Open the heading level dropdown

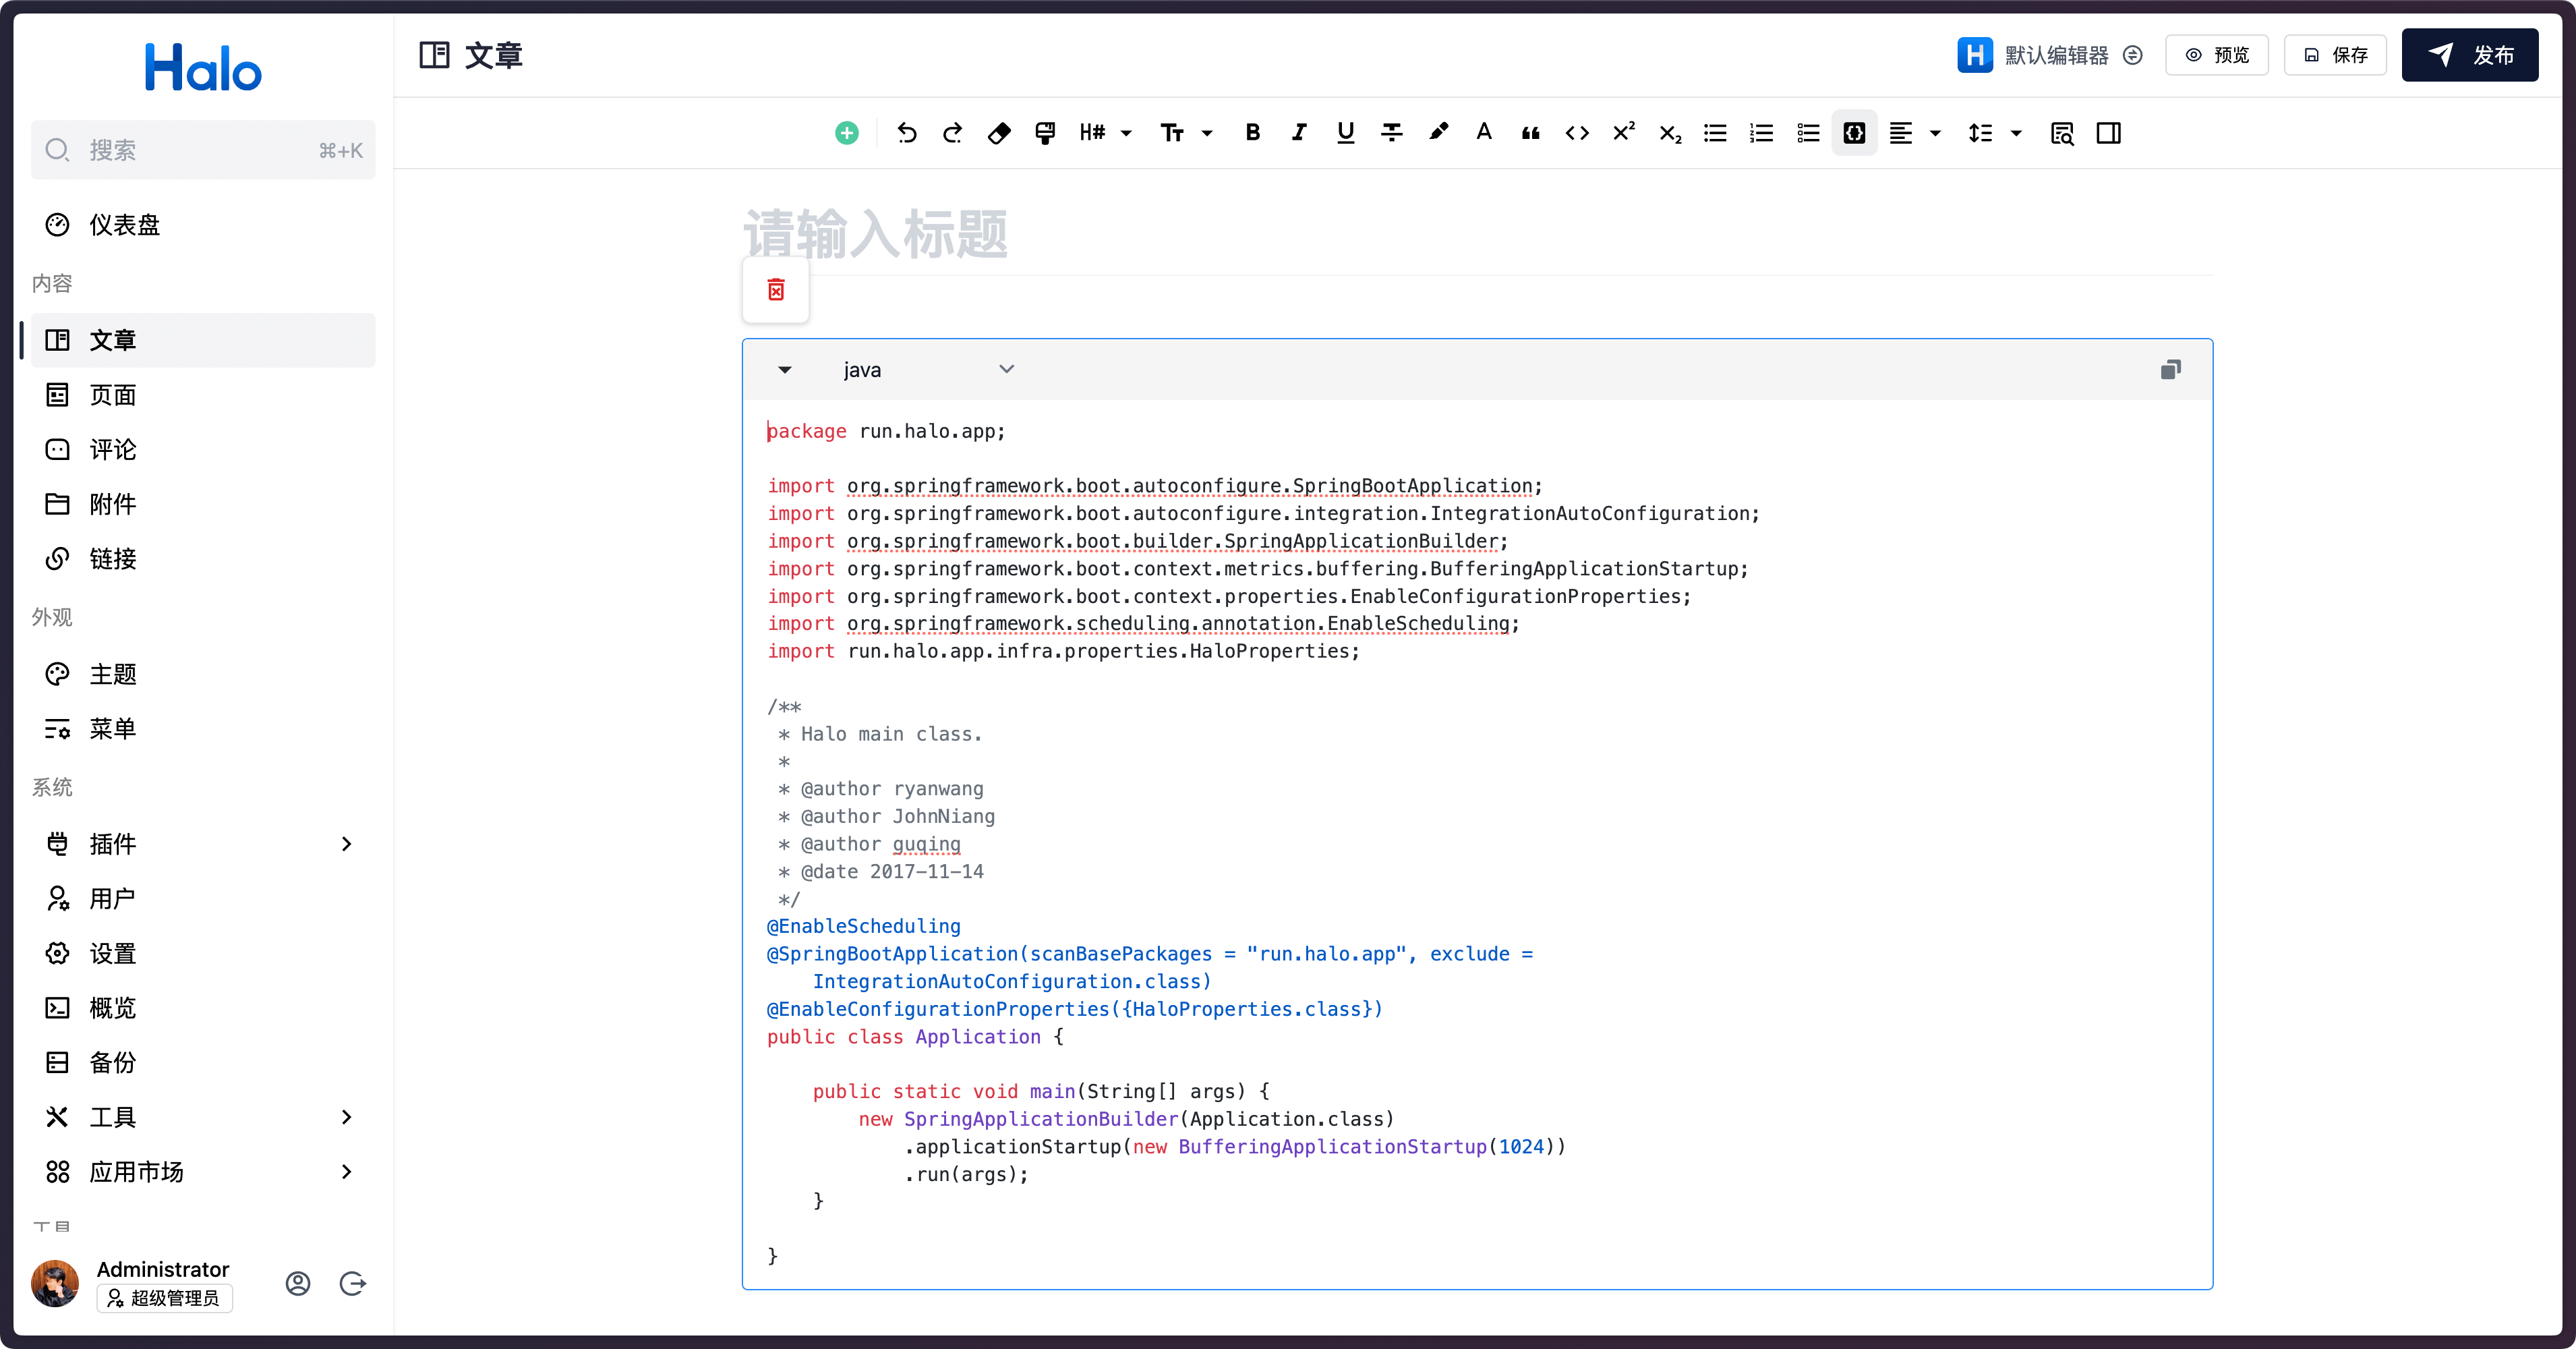1104,133
